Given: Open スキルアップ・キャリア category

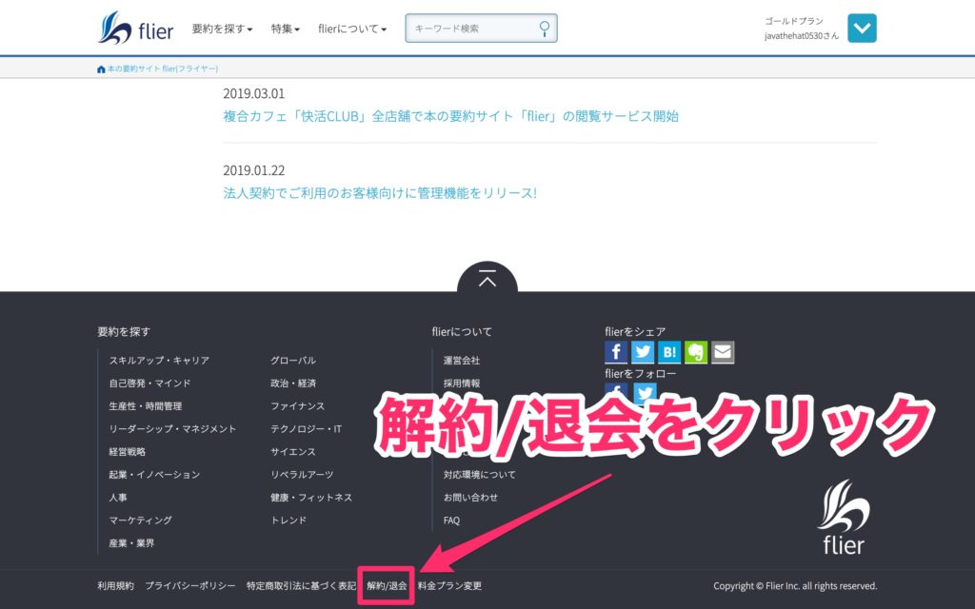Looking at the screenshot, I should (159, 361).
